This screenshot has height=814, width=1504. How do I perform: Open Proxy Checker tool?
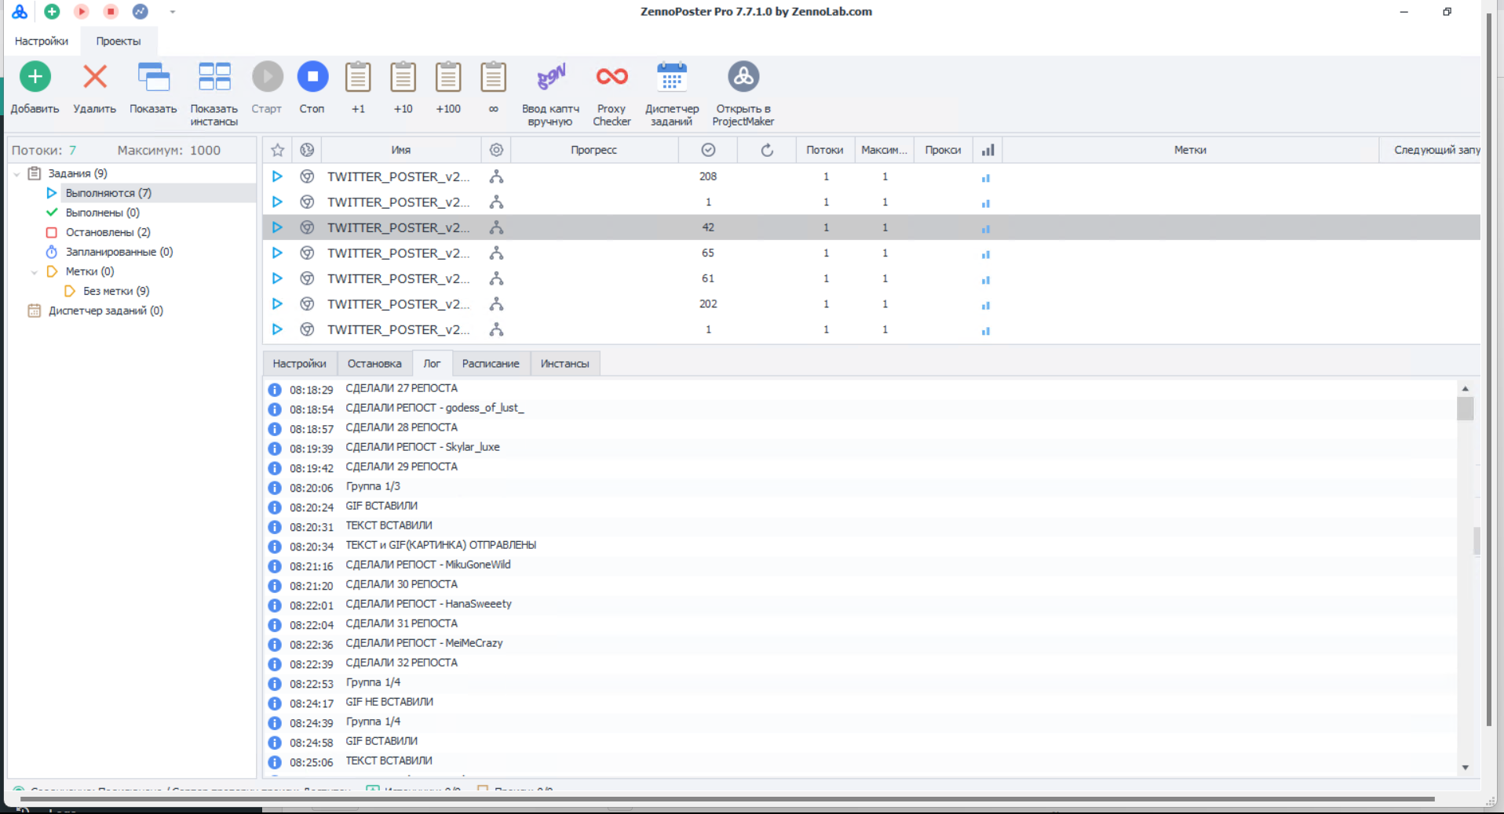tap(611, 77)
